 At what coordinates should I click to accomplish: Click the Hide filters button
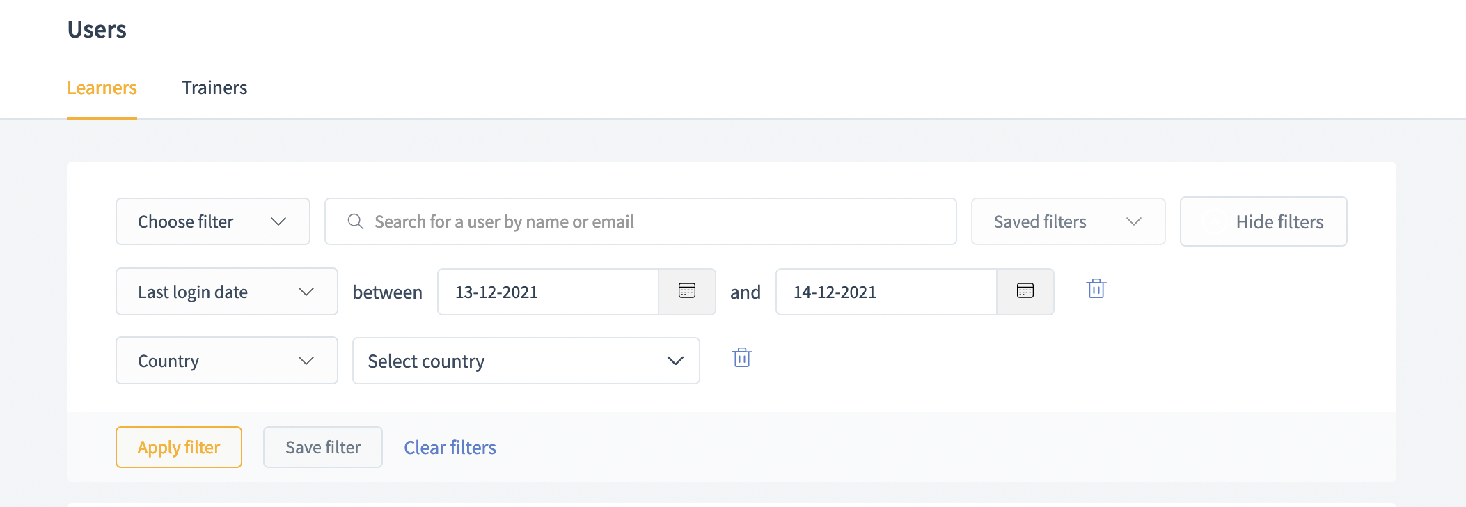click(1263, 221)
